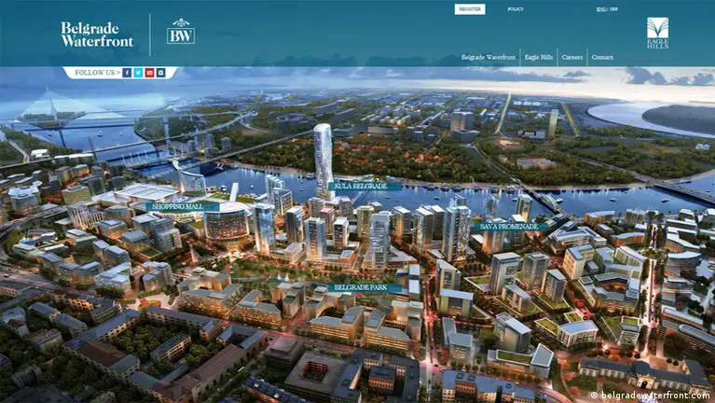Select the Sava Promenade map label
Image resolution: width=715 pixels, height=403 pixels.
[510, 227]
